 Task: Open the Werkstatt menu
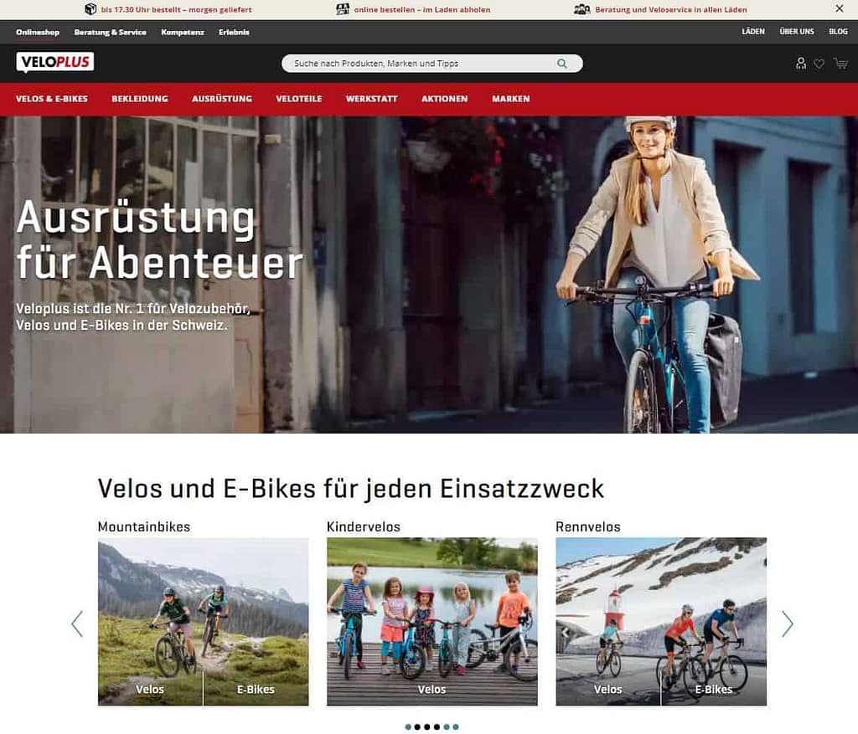[x=371, y=99]
